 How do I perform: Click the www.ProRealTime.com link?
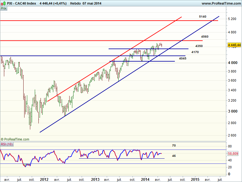(221, 3)
